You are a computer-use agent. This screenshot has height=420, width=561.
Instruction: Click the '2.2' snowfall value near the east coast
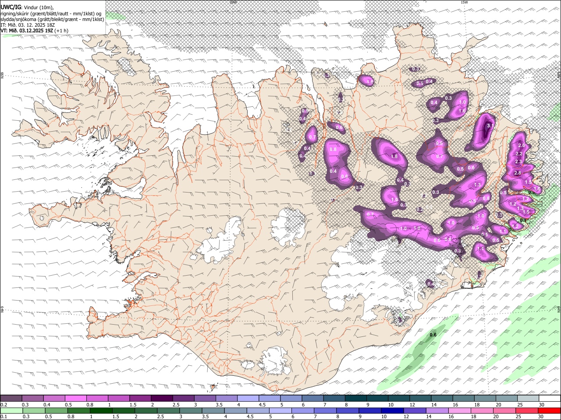(519, 154)
